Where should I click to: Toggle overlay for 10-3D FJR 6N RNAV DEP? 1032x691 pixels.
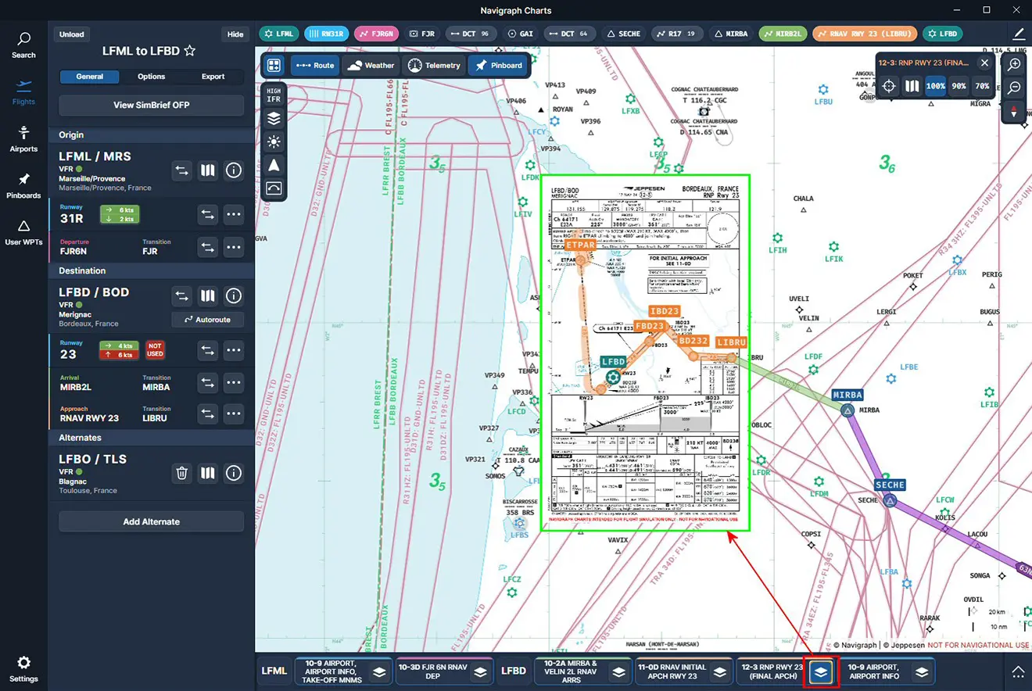point(480,671)
